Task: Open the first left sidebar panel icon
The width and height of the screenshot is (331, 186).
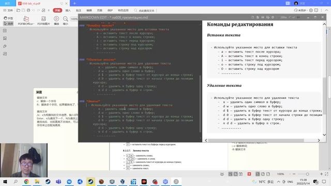Action: click(5, 31)
